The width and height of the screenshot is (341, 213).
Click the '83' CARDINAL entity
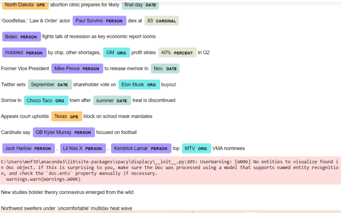pos(162,21)
